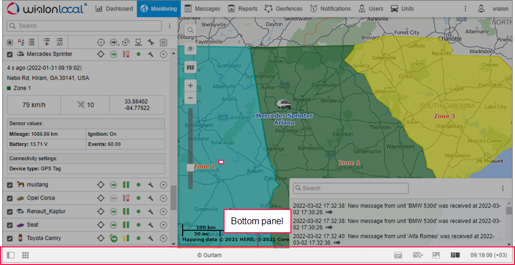Click the online notifications envelope icon
The height and width of the screenshot is (265, 515).
click(x=418, y=255)
